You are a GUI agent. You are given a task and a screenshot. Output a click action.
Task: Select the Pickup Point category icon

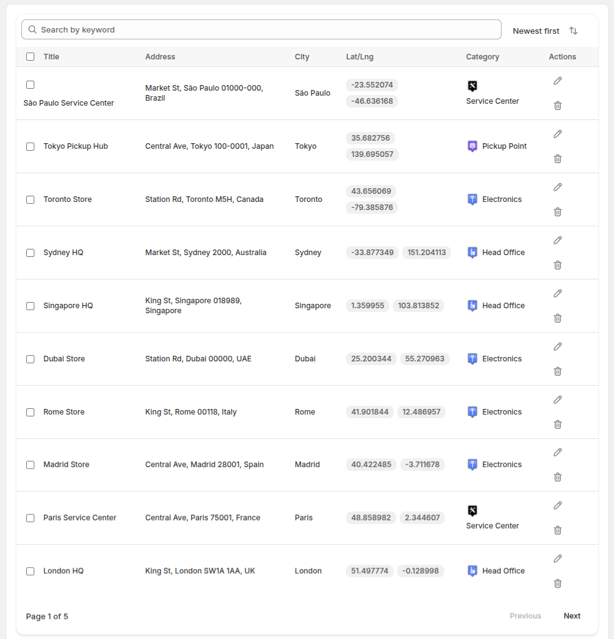pyautogui.click(x=472, y=146)
